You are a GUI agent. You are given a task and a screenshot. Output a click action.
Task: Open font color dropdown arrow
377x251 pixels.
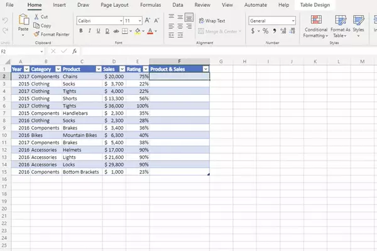point(156,31)
